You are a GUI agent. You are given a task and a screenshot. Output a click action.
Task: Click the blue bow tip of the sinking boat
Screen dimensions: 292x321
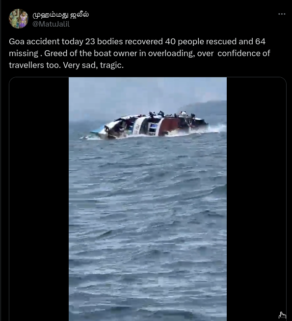tap(96, 131)
